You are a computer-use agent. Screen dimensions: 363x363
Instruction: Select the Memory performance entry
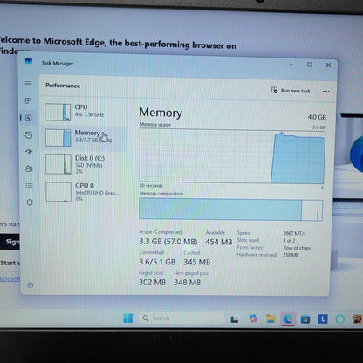click(x=86, y=138)
